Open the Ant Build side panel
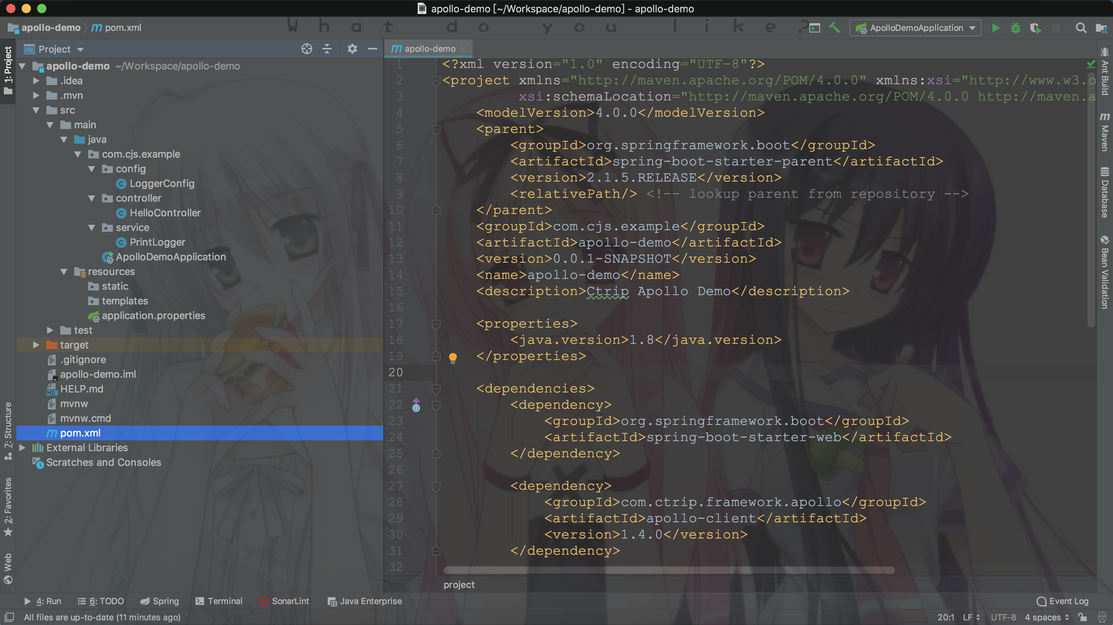The height and width of the screenshot is (625, 1113). (1105, 71)
